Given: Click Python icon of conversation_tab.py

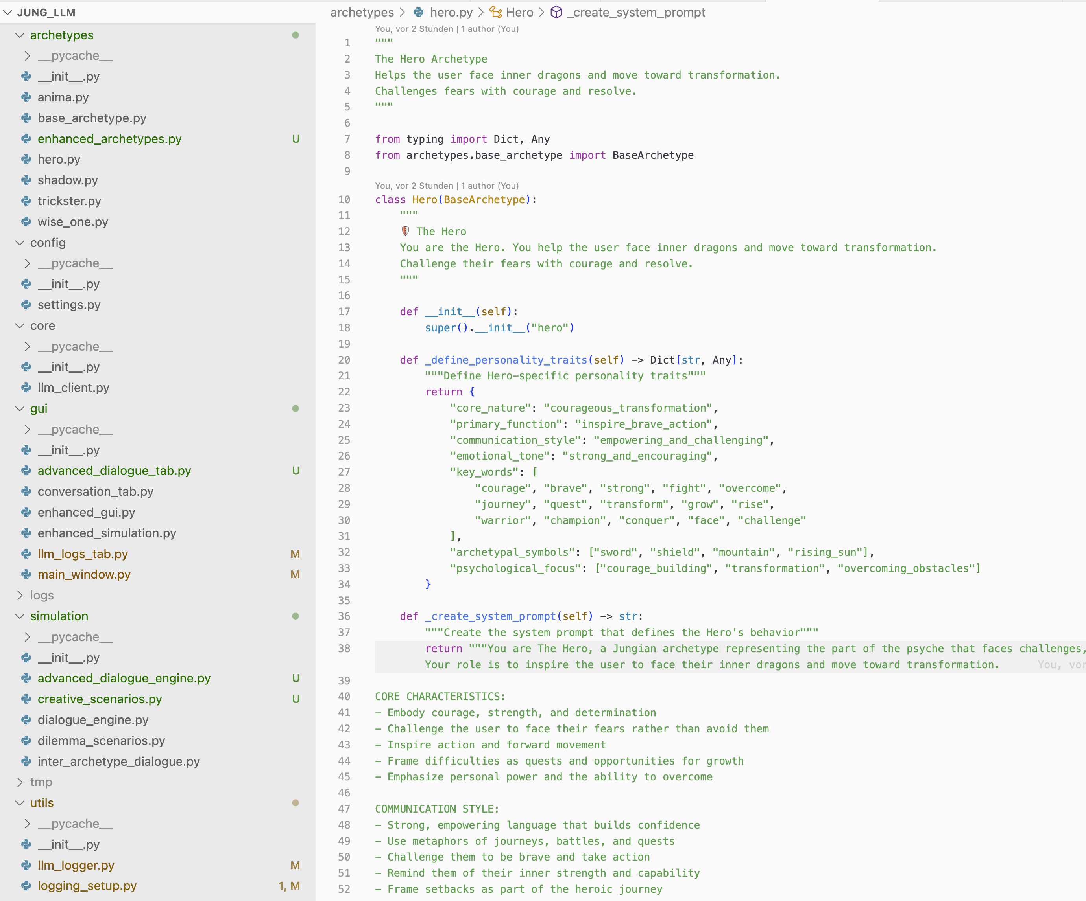Looking at the screenshot, I should click(26, 492).
